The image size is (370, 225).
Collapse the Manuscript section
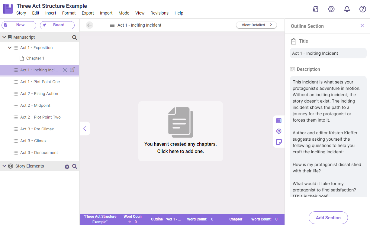(4, 37)
